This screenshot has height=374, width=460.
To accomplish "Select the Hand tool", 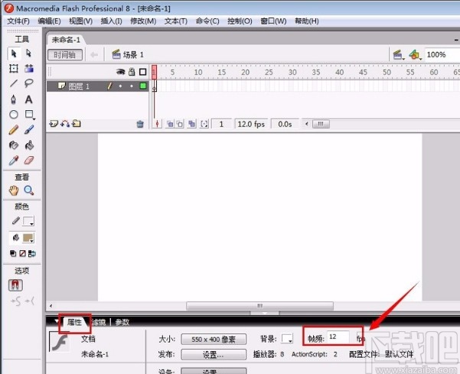I will [x=14, y=190].
